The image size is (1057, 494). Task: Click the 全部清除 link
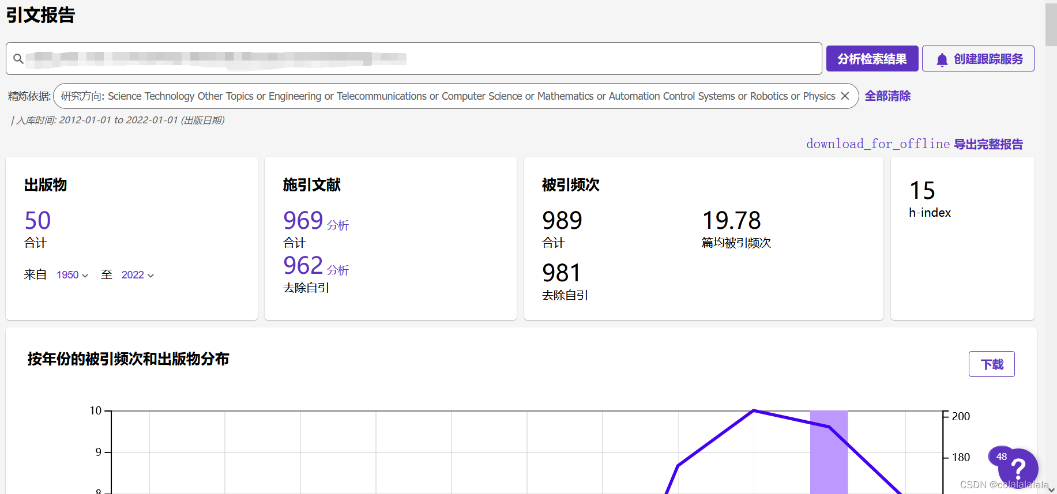click(887, 96)
